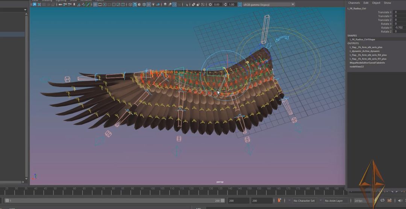
Task: Click the arrow of the sRGB gamma dropdown
Action: click(293, 5)
